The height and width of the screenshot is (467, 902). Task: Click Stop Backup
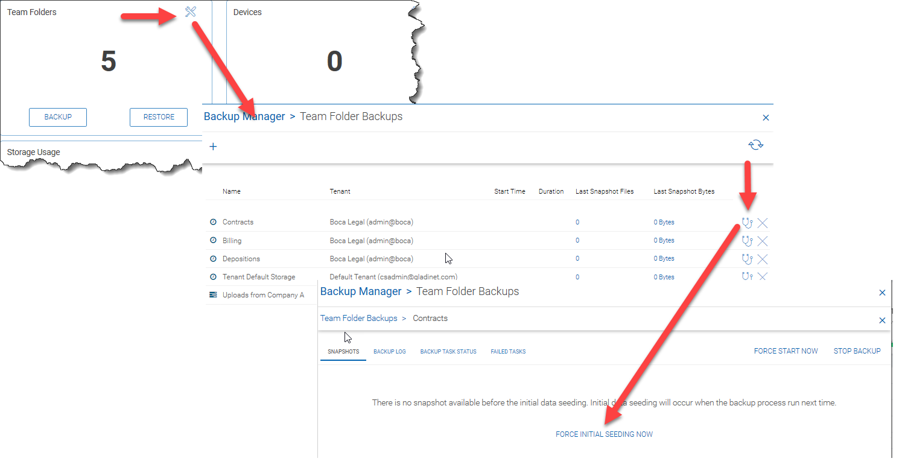[x=857, y=351]
